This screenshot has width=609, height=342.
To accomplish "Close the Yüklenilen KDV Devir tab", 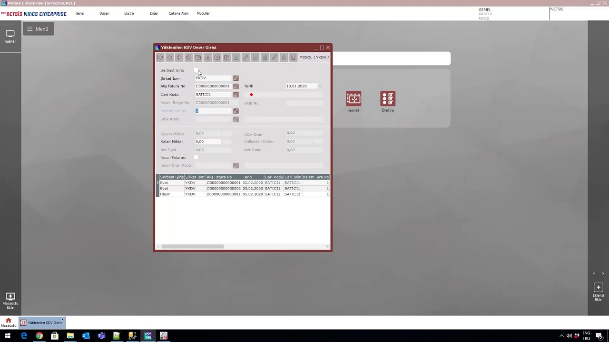I will click(x=62, y=320).
